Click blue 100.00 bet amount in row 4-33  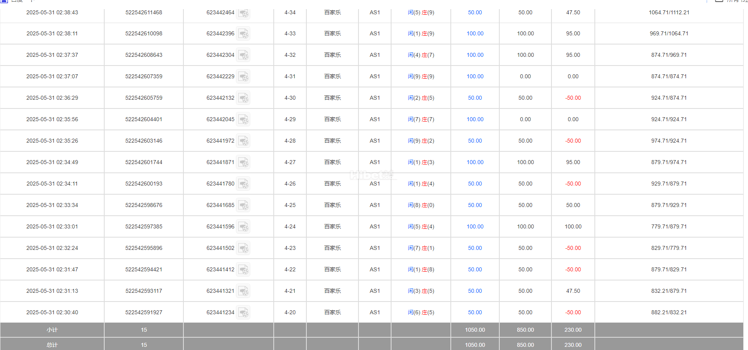tap(475, 34)
